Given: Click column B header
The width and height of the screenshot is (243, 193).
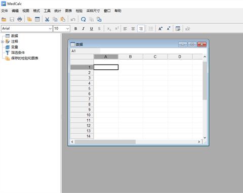Looking at the screenshot, I should pos(131,57).
